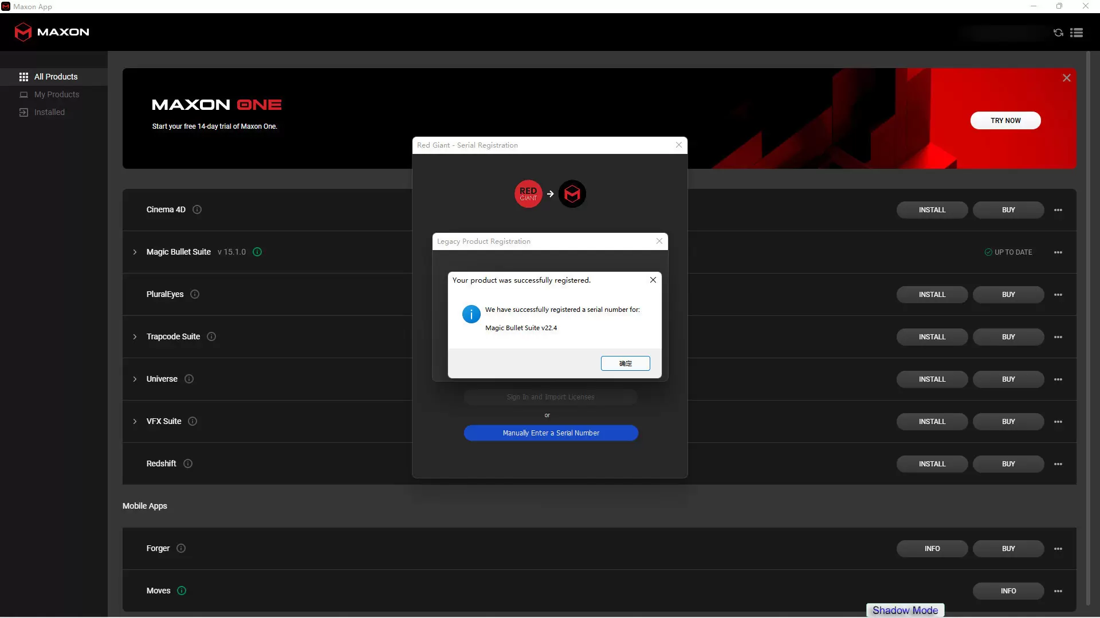1100x618 pixels.
Task: Show info for PluralEyes
Action: click(x=195, y=294)
